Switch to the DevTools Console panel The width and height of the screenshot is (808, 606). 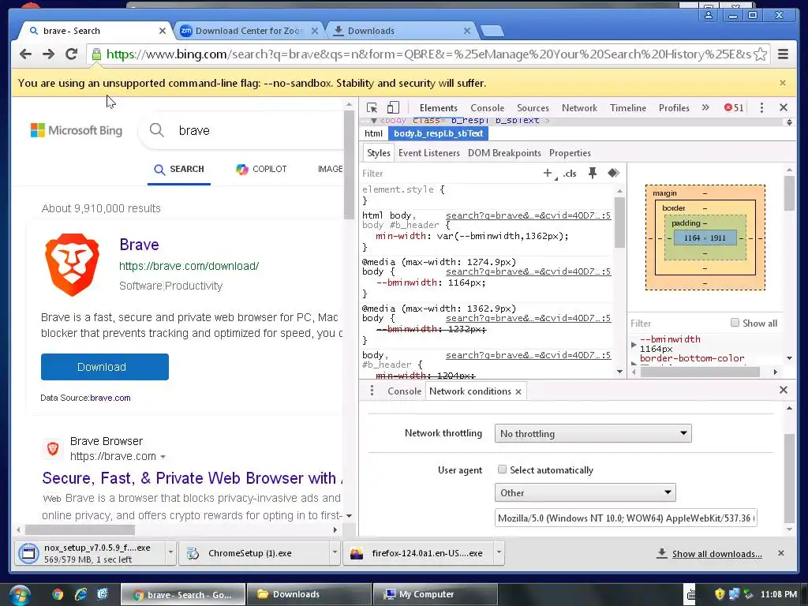[x=487, y=107]
